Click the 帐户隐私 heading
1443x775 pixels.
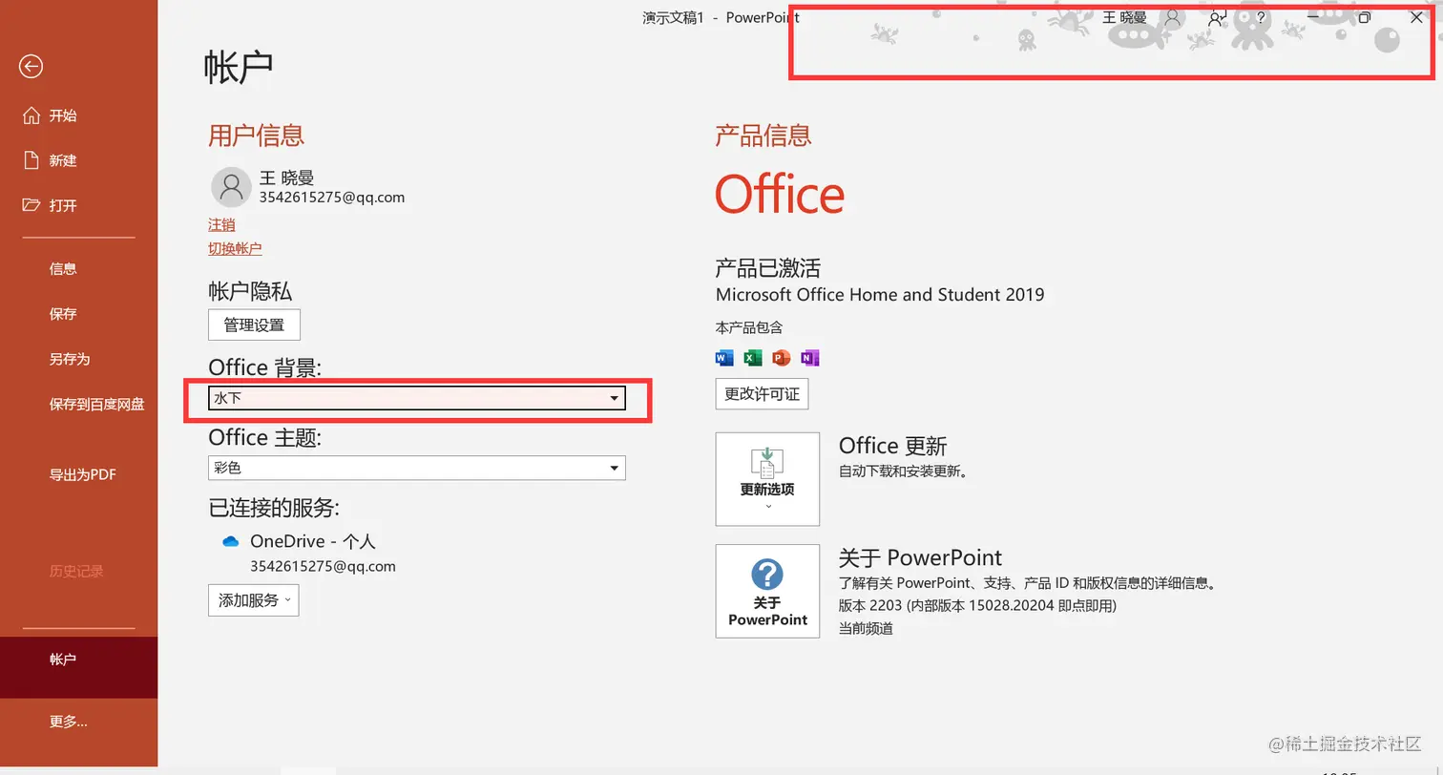point(250,291)
